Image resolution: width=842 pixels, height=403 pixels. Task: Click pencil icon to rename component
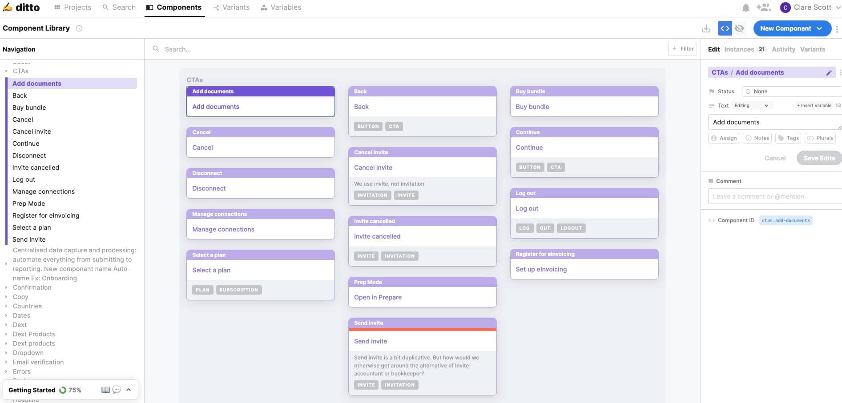tap(829, 73)
